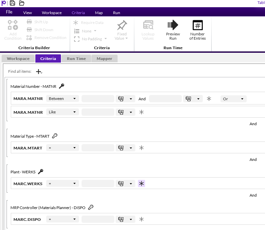The width and height of the screenshot is (265, 230).
Task: Open the No Padding dropdown
Action: 90,39
